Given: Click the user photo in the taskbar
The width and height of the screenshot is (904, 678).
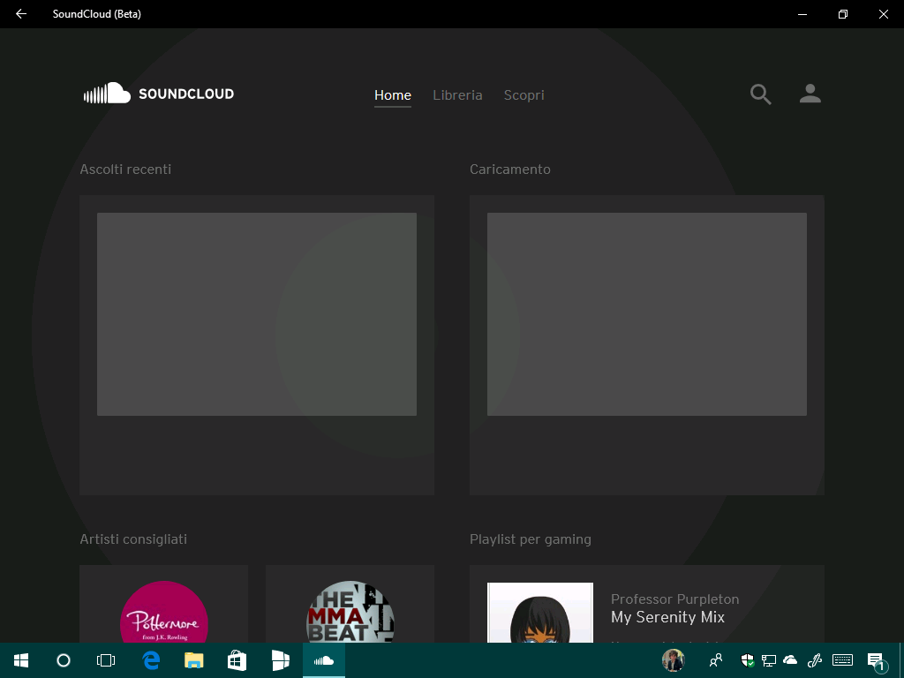Looking at the screenshot, I should coord(673,660).
